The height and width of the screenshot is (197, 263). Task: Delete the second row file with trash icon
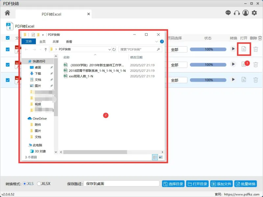256,64
